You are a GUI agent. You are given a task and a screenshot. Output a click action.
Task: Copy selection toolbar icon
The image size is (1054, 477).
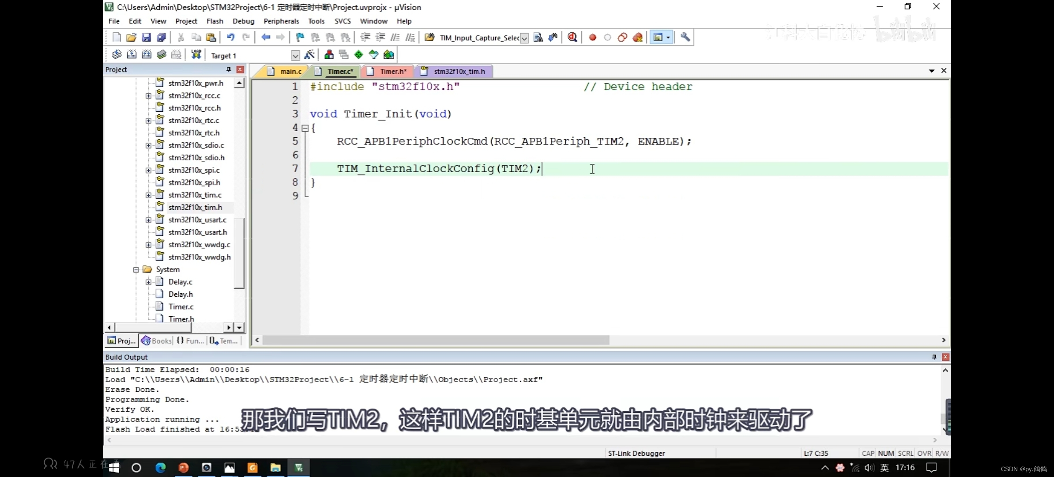[196, 38]
